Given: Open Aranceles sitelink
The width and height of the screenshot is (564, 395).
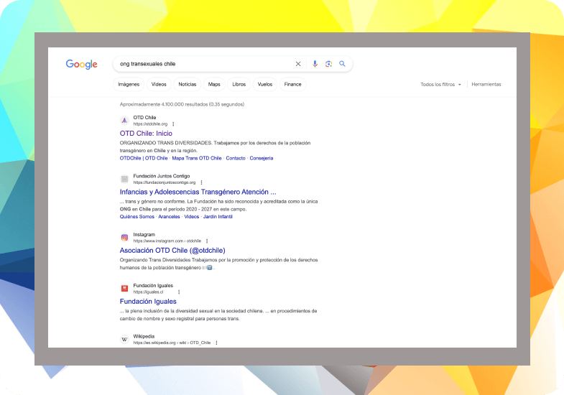Looking at the screenshot, I should (169, 217).
